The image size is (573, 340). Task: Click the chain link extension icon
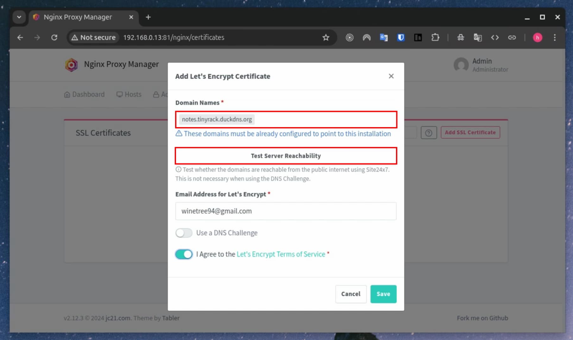coord(512,38)
